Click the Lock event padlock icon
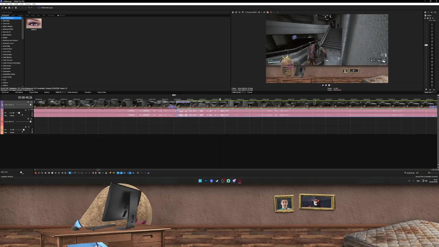 (106, 173)
